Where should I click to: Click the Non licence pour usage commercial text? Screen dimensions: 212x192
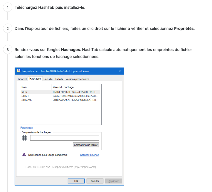coord(48,155)
